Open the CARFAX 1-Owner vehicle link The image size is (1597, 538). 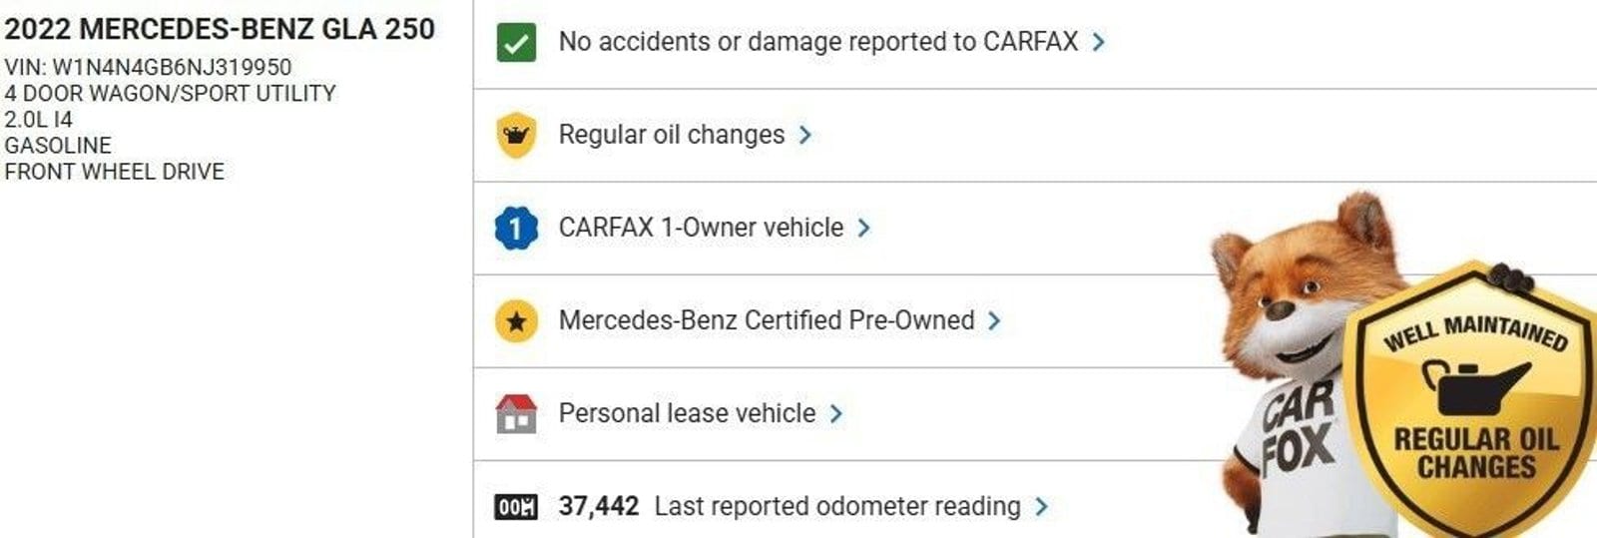pos(701,228)
